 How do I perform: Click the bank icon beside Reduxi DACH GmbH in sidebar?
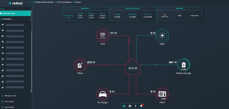pyautogui.click(x=1, y=13)
